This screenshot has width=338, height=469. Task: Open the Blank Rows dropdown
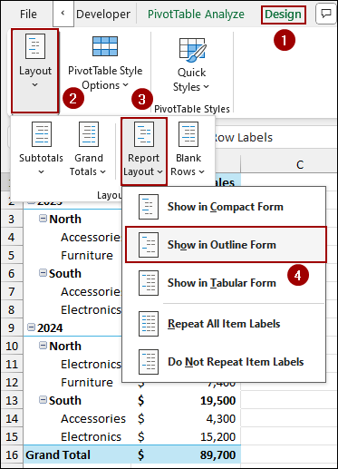[188, 150]
